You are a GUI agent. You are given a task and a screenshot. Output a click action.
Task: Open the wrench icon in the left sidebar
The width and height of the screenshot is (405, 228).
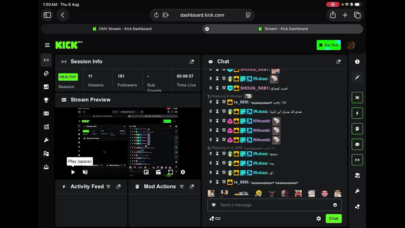[46, 140]
